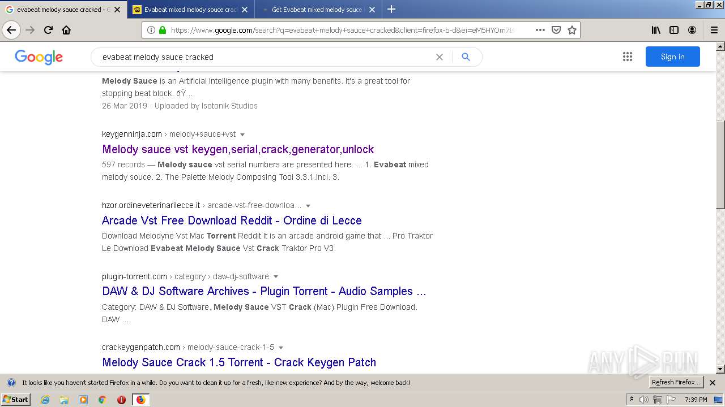Bookmark this page with the star

pos(572,30)
